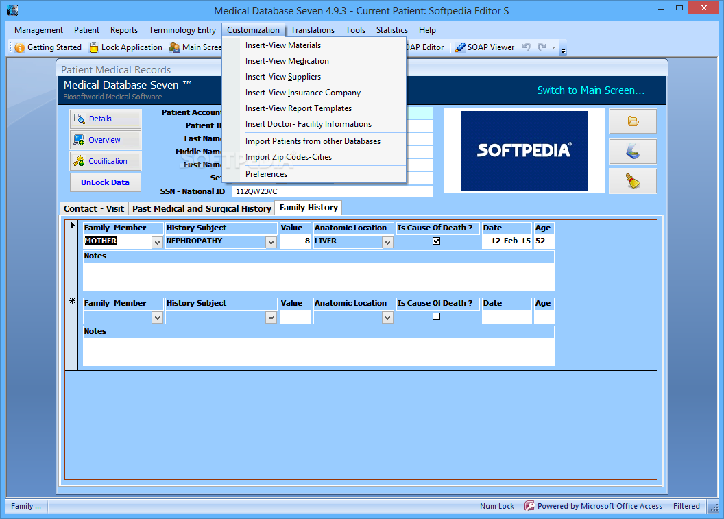The width and height of the screenshot is (724, 519).
Task: Choose Import Zip Codes-Cities entry
Action: [314, 156]
